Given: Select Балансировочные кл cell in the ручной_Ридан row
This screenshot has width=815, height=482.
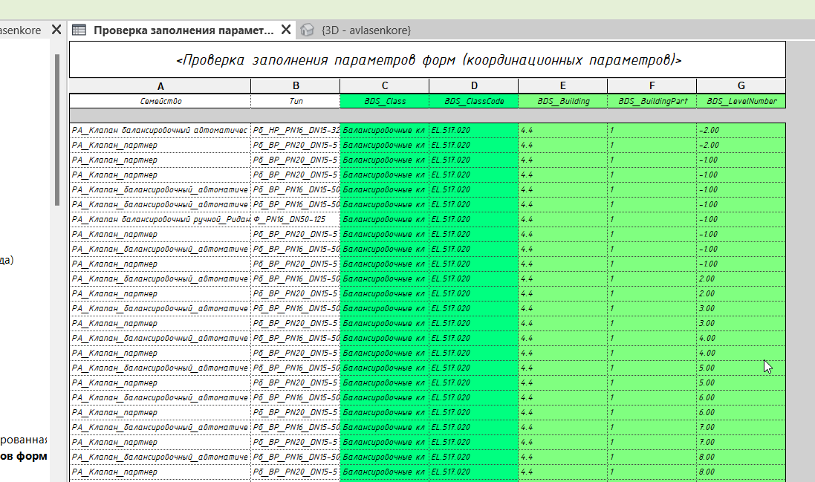Looking at the screenshot, I should (385, 220).
